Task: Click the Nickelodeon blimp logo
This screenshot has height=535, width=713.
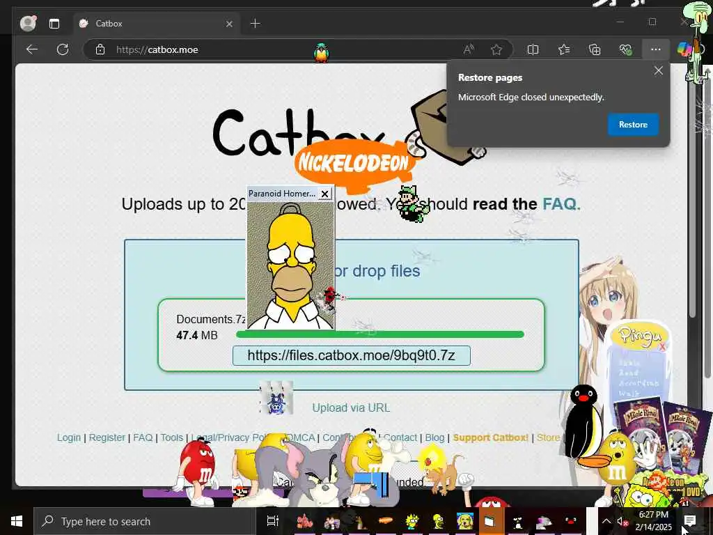Action: click(357, 164)
